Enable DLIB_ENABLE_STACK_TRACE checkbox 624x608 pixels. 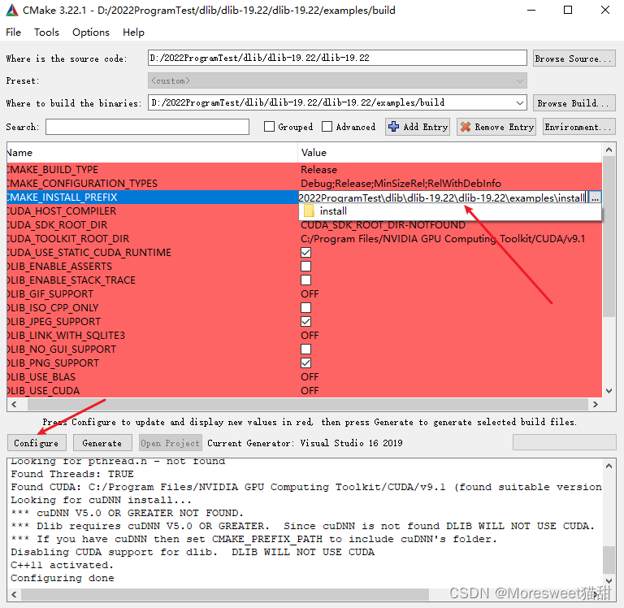[306, 280]
